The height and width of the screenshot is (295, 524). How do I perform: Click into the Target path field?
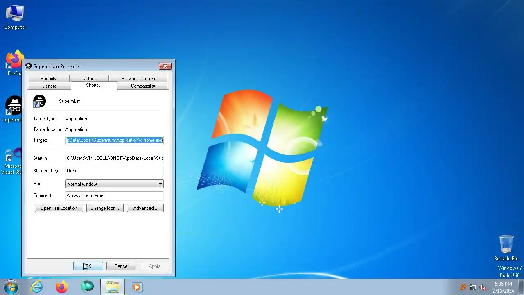(115, 140)
